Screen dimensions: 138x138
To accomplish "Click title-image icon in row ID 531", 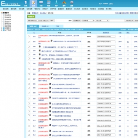I will coord(40,58).
